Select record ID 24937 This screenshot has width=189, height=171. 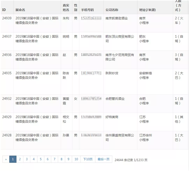(7, 37)
